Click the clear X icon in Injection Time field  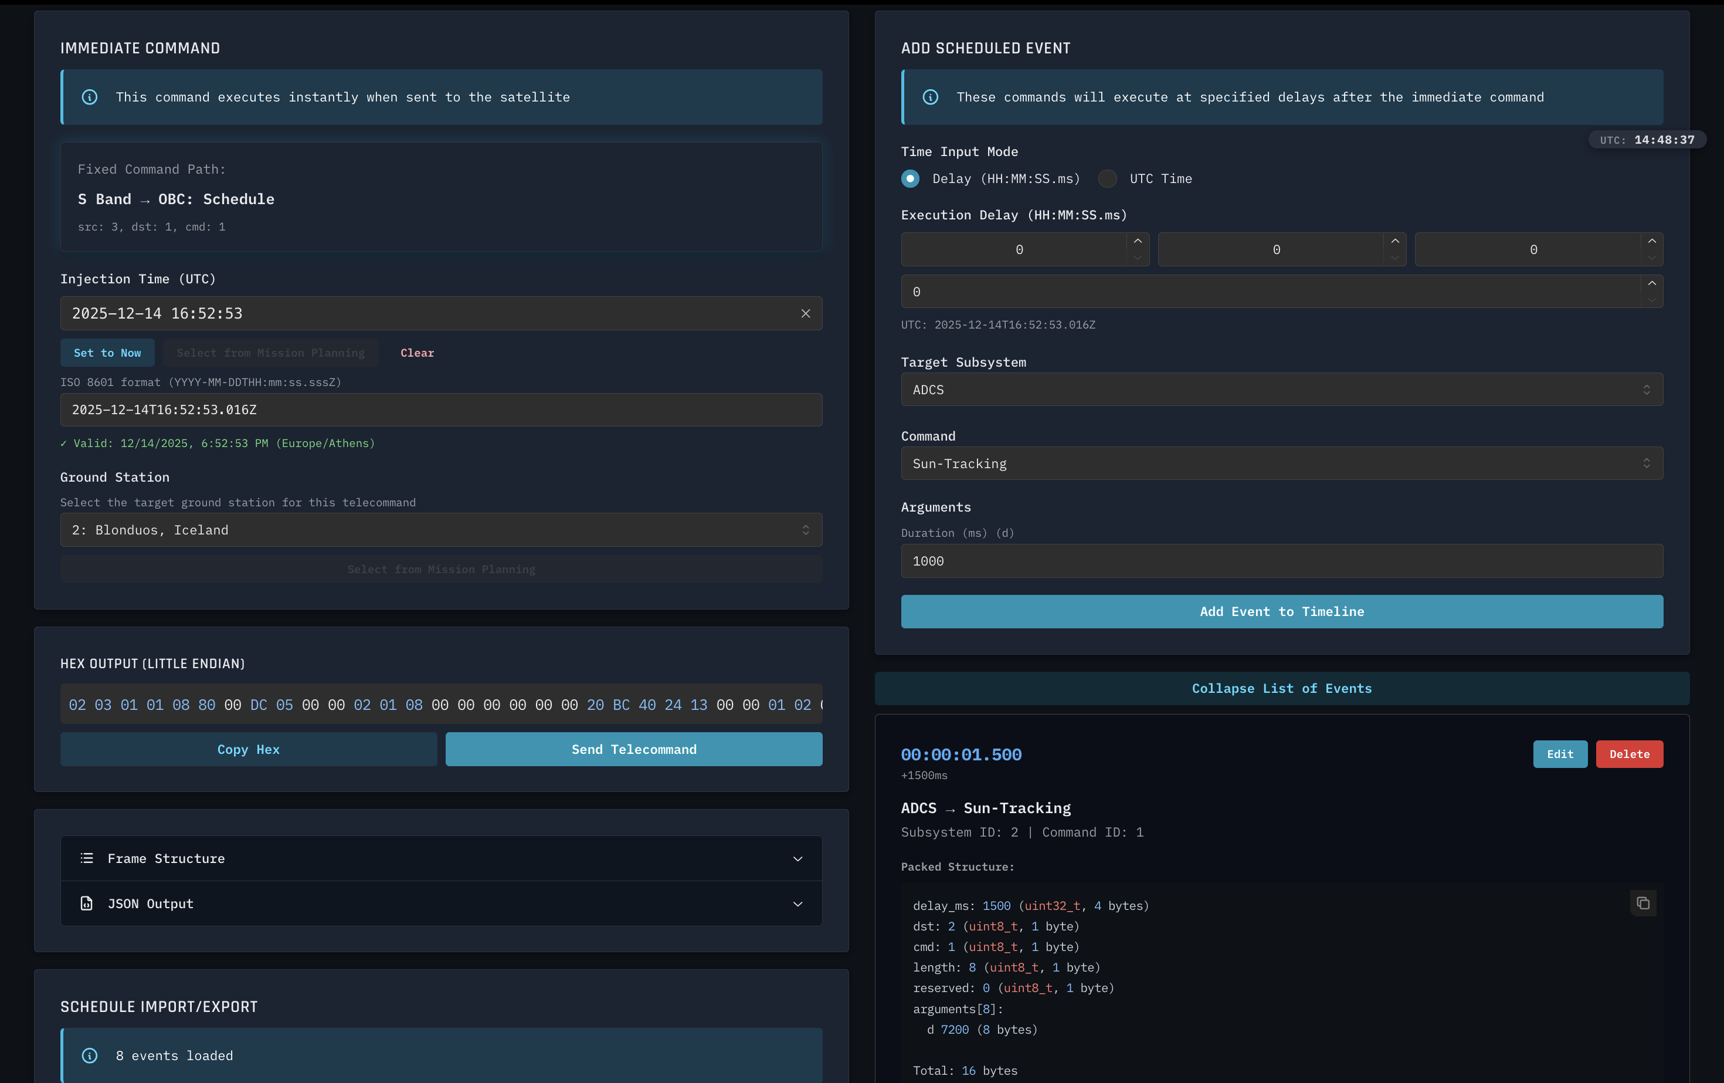tap(806, 314)
